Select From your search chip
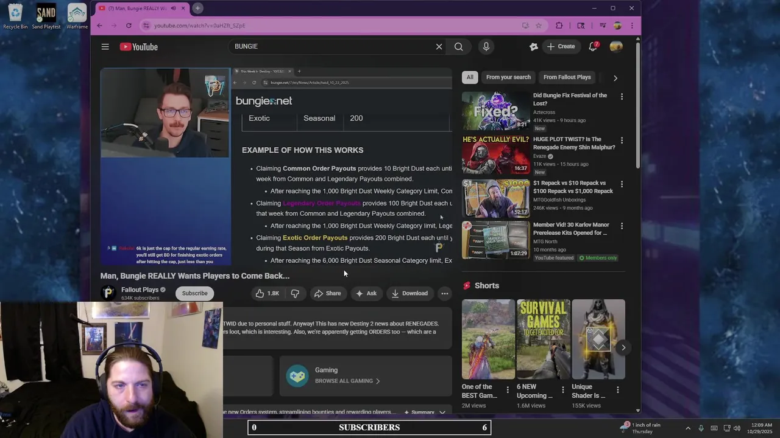780x438 pixels. click(x=508, y=77)
